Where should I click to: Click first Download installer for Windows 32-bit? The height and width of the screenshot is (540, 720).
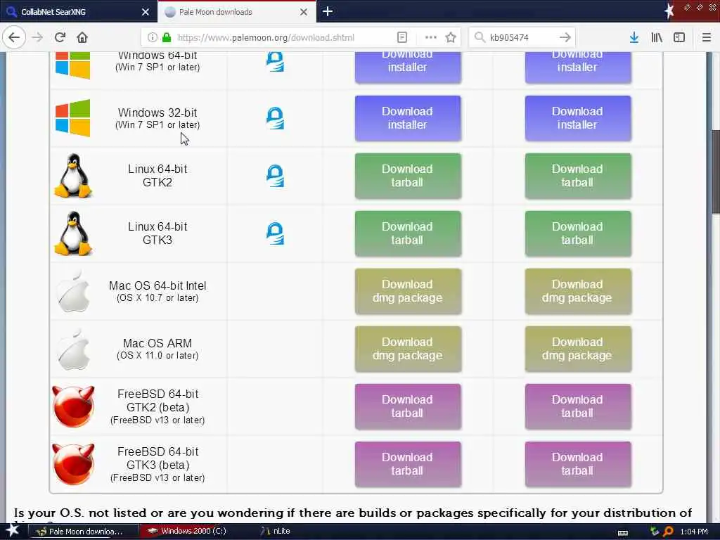point(408,118)
